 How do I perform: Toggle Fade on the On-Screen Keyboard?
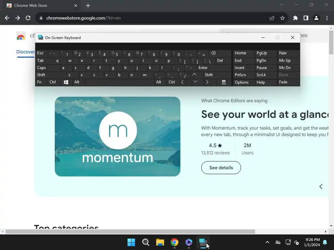click(288, 82)
